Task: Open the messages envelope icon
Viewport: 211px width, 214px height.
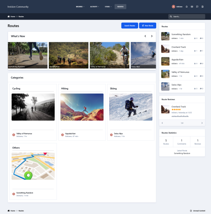Action: pos(192,6)
